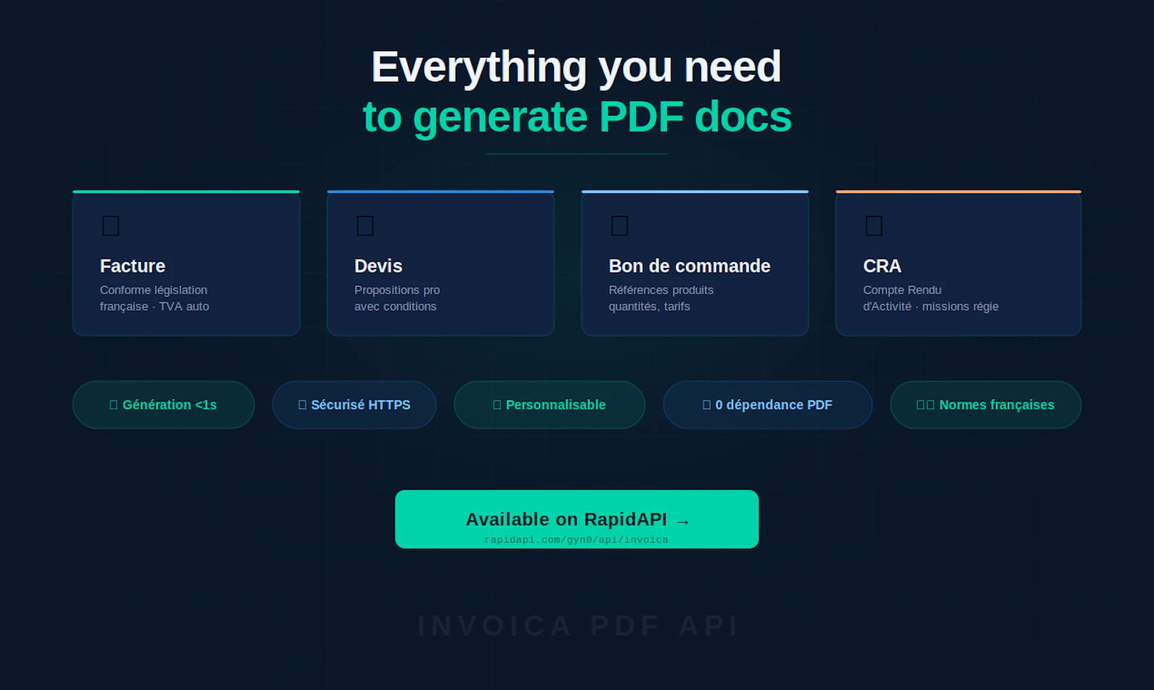The image size is (1154, 690).
Task: Click the icon on the Devis card
Action: [365, 226]
